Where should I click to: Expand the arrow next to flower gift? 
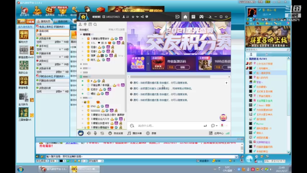(x=226, y=126)
